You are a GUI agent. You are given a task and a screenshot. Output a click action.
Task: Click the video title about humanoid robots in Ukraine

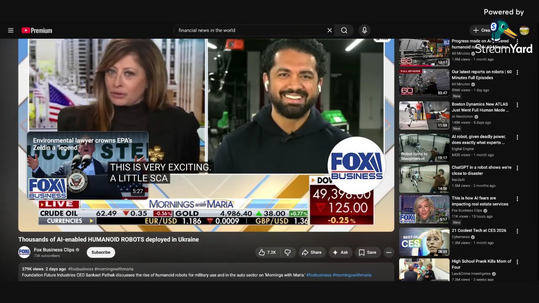(109, 239)
